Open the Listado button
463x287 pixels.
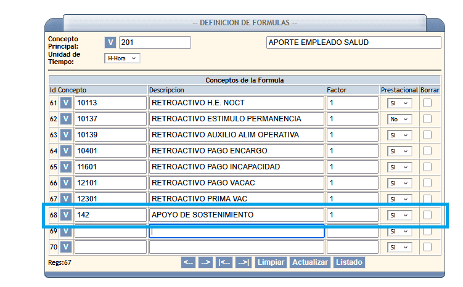(x=348, y=262)
